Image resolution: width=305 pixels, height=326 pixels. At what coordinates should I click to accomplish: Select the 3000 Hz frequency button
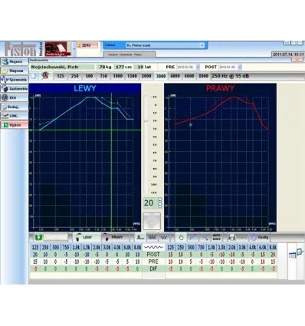pyautogui.click(x=161, y=76)
